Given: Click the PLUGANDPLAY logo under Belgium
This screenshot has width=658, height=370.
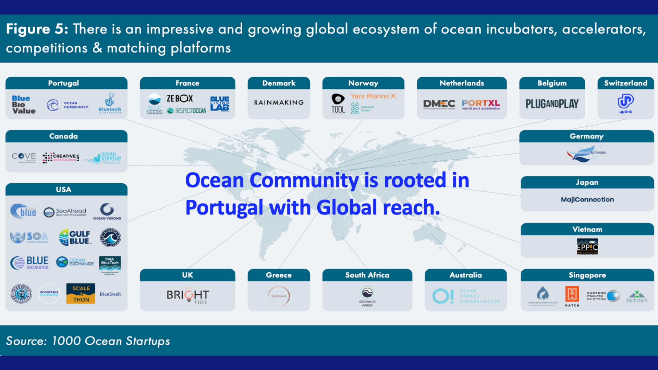Looking at the screenshot, I should pyautogui.click(x=552, y=104).
